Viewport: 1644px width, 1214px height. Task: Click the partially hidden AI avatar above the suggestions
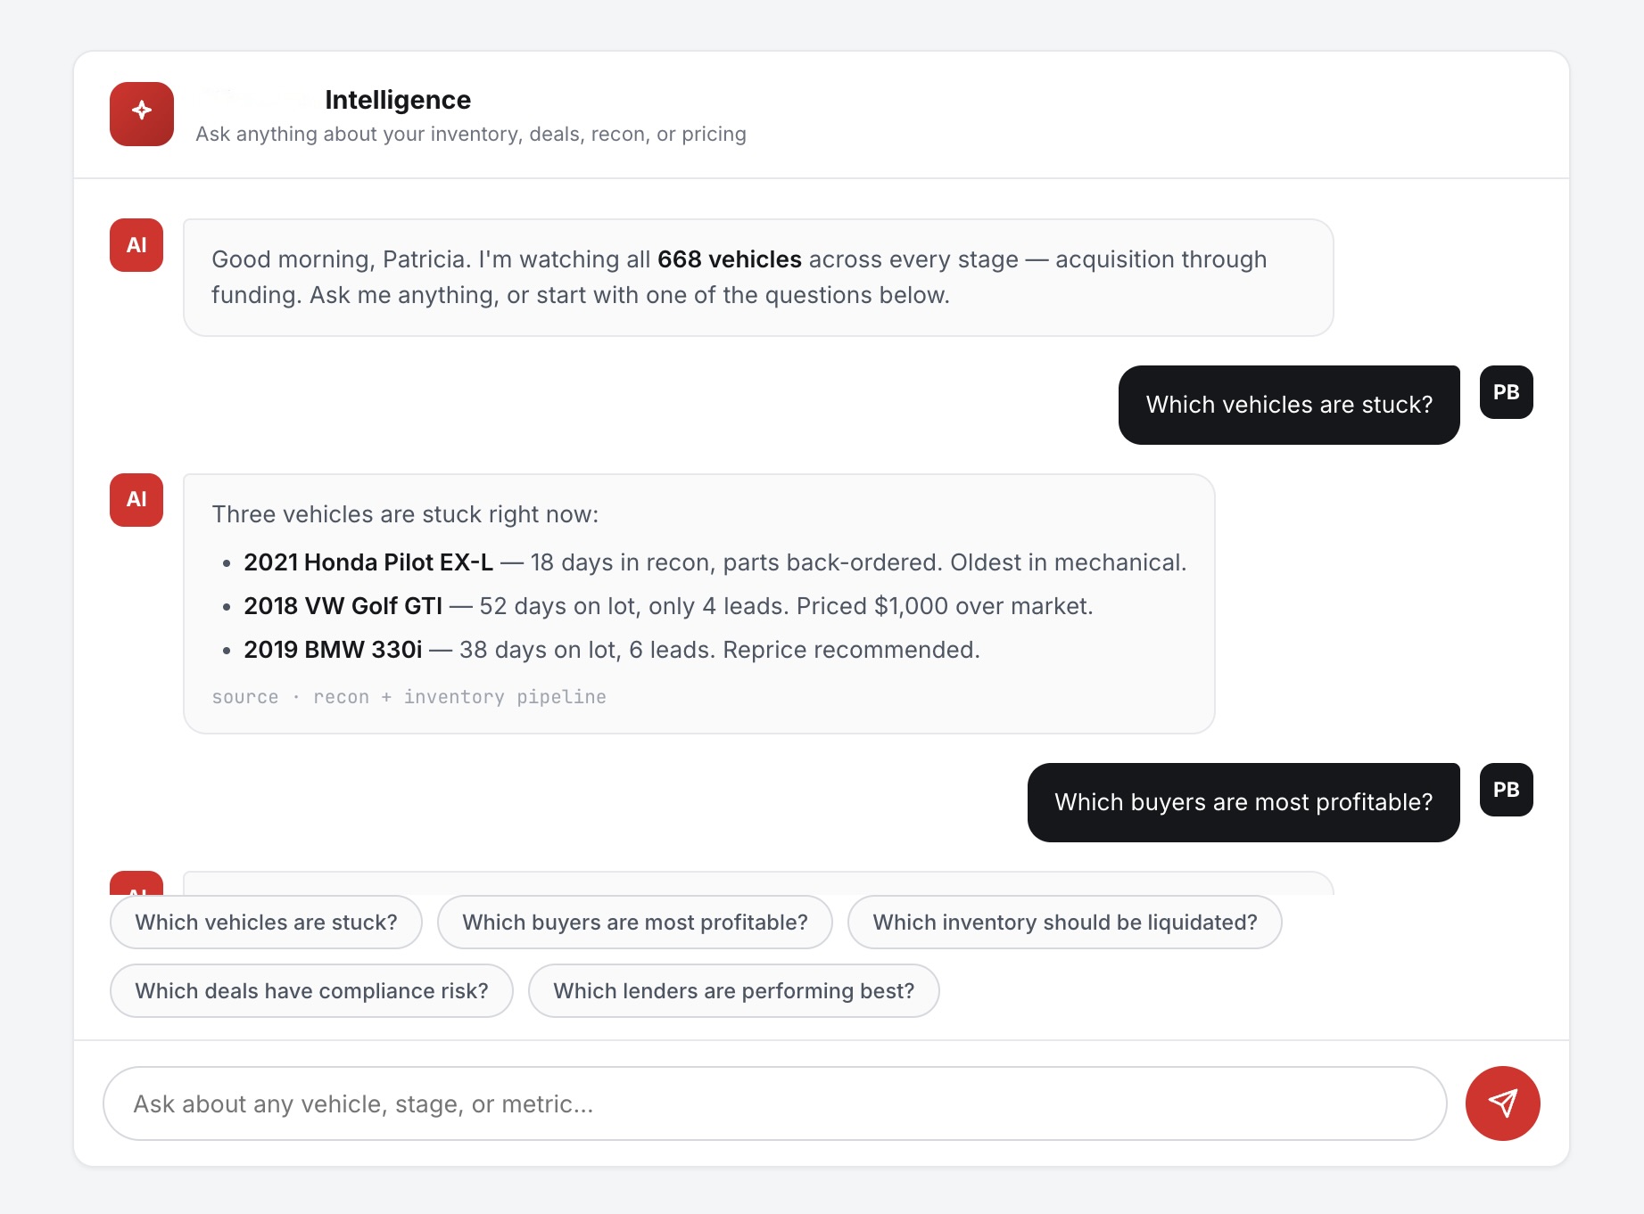coord(136,883)
